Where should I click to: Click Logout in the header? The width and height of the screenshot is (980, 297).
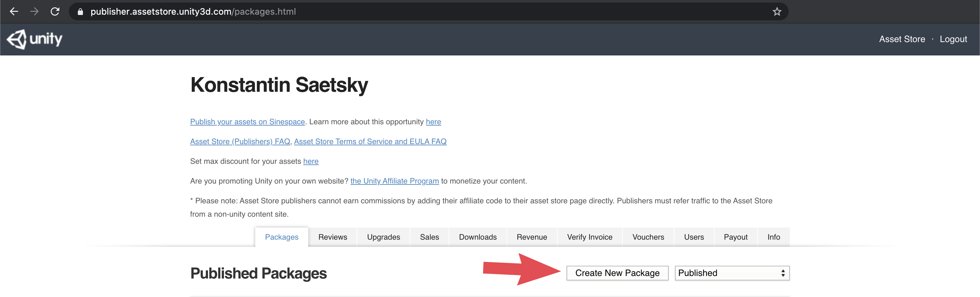pyautogui.click(x=953, y=39)
